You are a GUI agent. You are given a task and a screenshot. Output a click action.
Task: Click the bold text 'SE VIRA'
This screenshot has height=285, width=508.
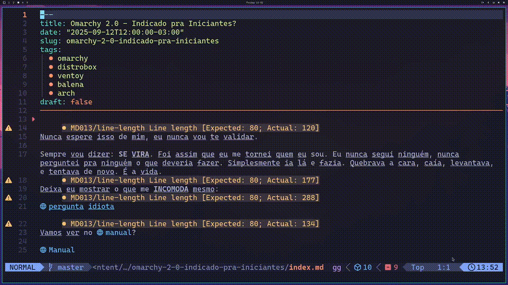tap(134, 154)
